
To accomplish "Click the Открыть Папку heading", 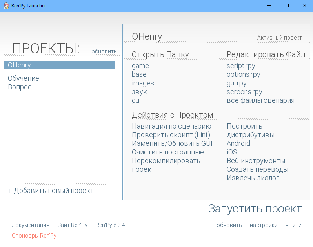I will coord(160,54).
